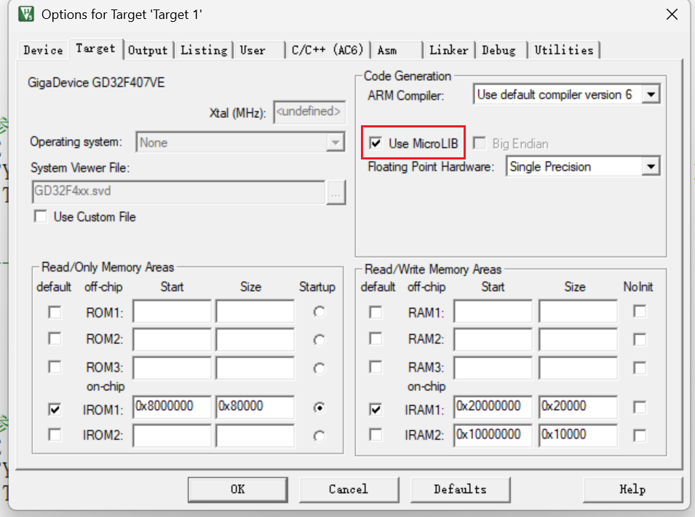695x517 pixels.
Task: Select the ROM3 Startup radio button
Action: pyautogui.click(x=319, y=368)
